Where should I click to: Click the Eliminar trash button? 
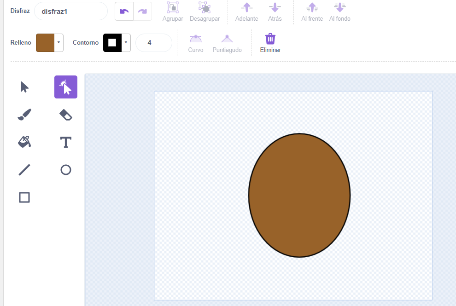click(270, 42)
